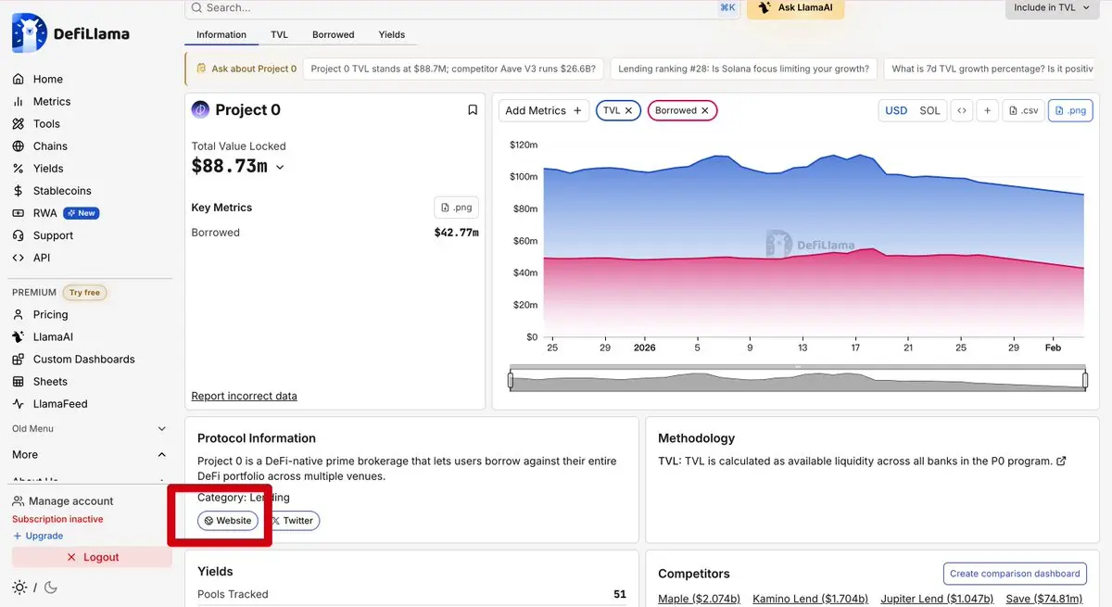This screenshot has width=1112, height=607.
Task: Remove the TVL metric chip from the chart
Action: (x=628, y=110)
